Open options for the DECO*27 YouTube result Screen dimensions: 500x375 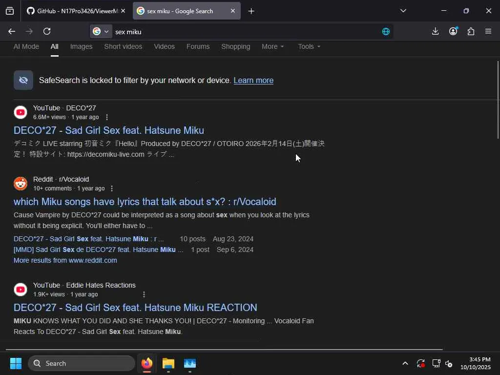point(107,117)
